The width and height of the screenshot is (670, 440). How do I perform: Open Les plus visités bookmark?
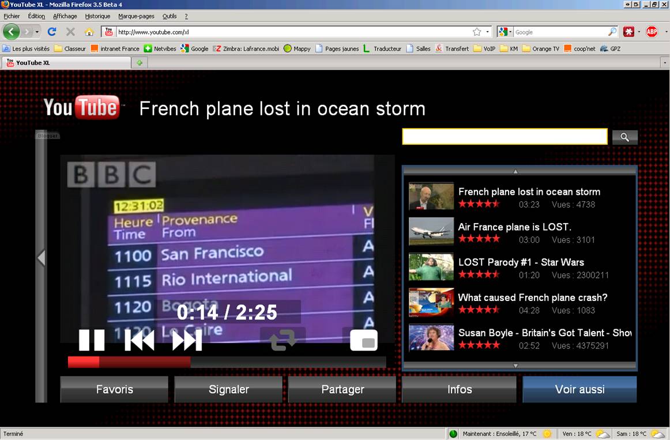pos(26,48)
